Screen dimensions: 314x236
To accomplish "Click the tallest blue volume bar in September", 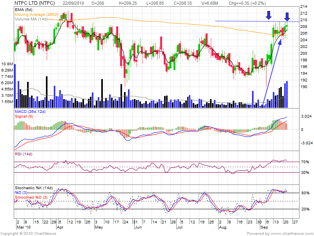I will click(287, 94).
